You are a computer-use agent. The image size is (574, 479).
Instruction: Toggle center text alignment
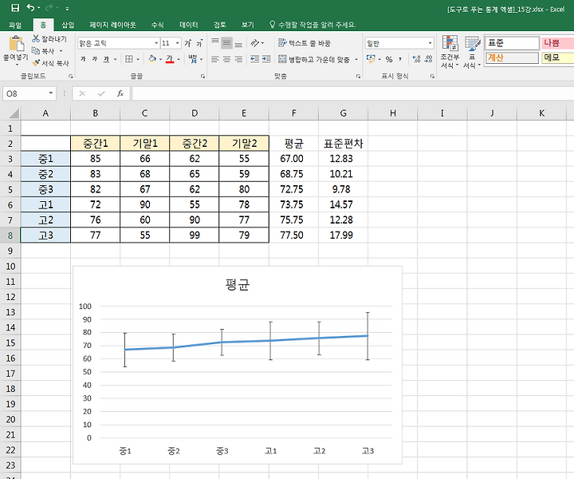pyautogui.click(x=227, y=59)
